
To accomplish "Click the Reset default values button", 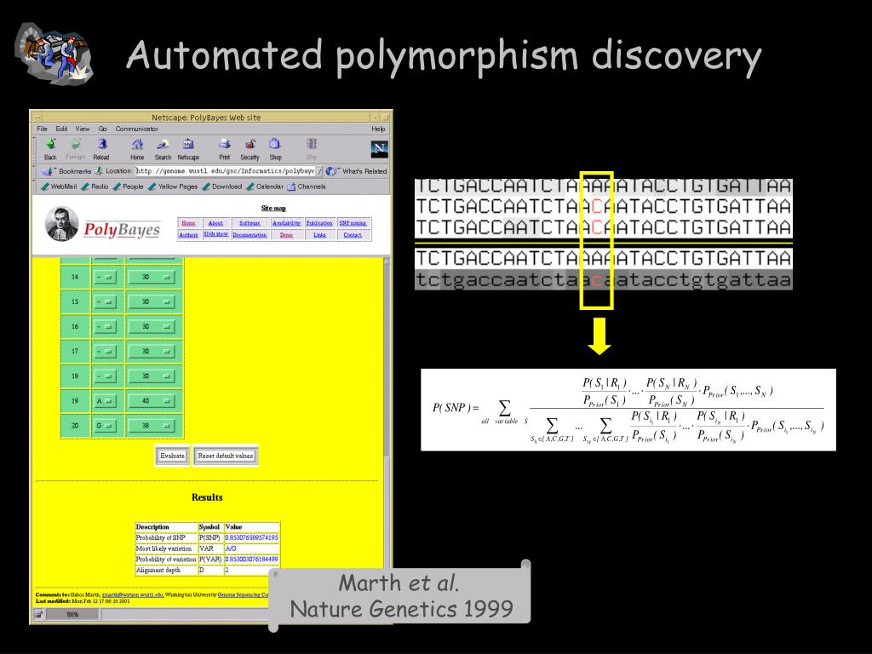I will click(x=225, y=456).
